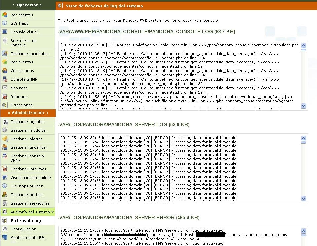This screenshot has height=246, width=317.
Task: Click the Mantenimiento BB. DD. database icon
Action: (x=5, y=238)
